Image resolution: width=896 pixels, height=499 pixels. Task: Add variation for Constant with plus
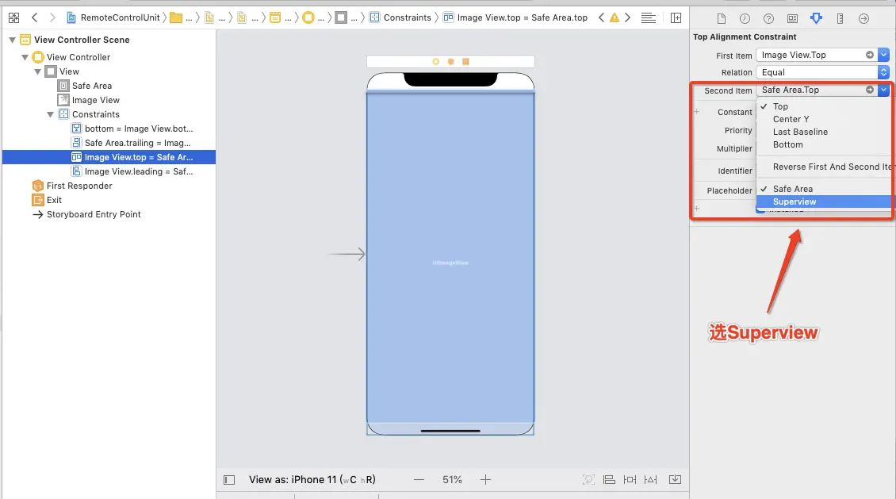pos(696,111)
